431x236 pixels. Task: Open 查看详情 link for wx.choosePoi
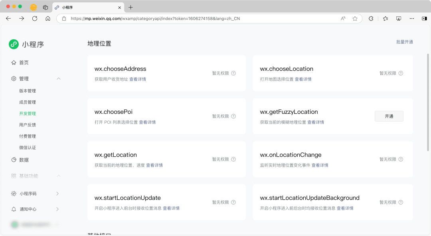(147, 122)
